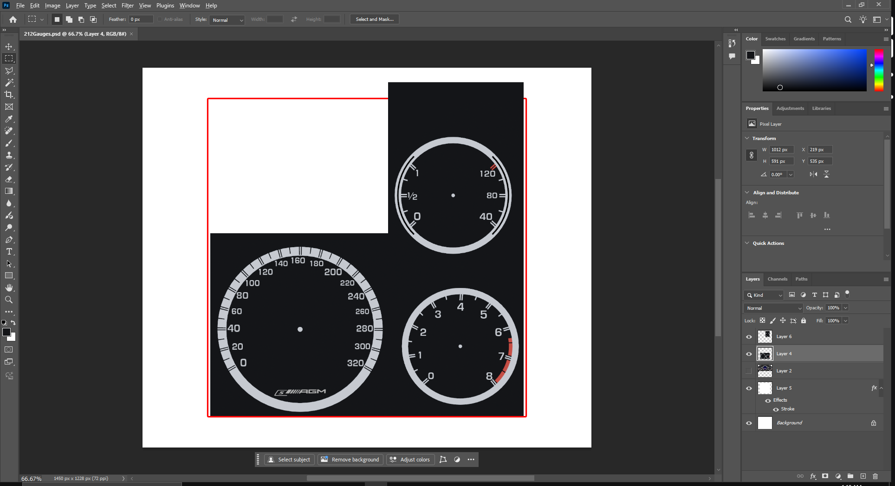Click the hue slider strip
This screenshot has height=486, width=895.
[x=879, y=70]
